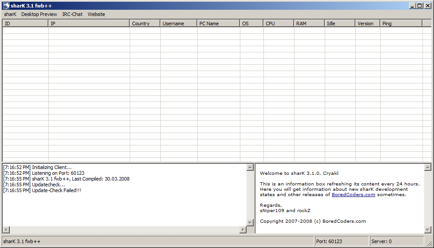Open the sharK menu
The height and width of the screenshot is (248, 434).
tap(10, 14)
